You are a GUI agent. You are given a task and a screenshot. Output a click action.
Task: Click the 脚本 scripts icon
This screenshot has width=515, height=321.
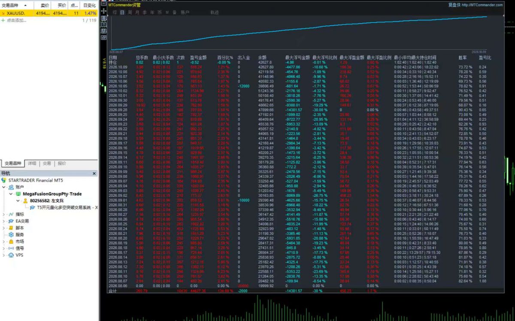tap(11, 228)
